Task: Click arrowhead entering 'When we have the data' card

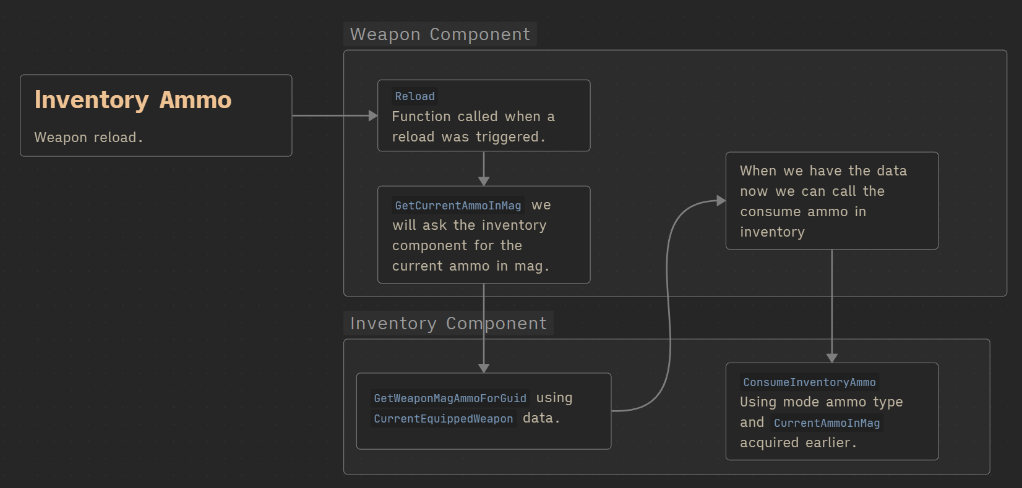Action: [x=721, y=201]
